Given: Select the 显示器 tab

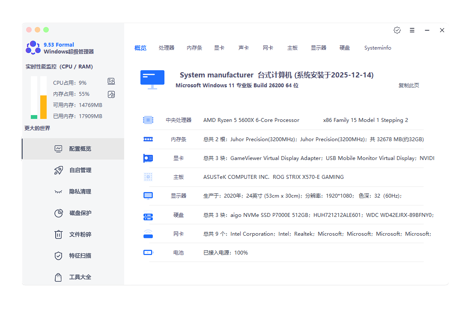Looking at the screenshot, I should [319, 48].
